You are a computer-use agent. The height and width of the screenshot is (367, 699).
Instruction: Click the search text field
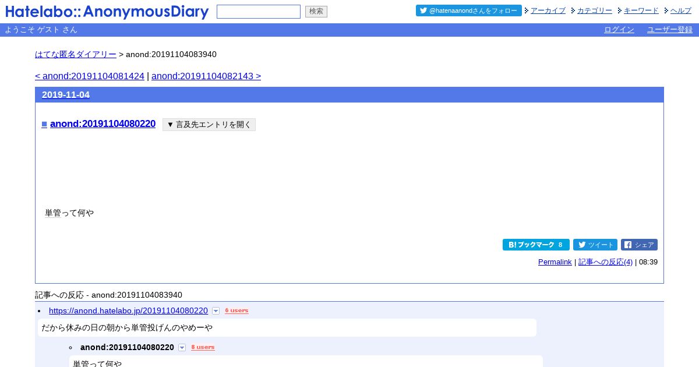[x=259, y=12]
